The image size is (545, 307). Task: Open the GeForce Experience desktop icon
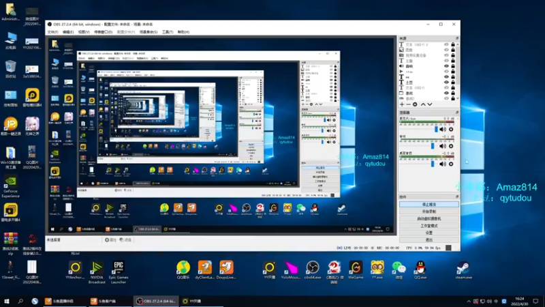10,186
